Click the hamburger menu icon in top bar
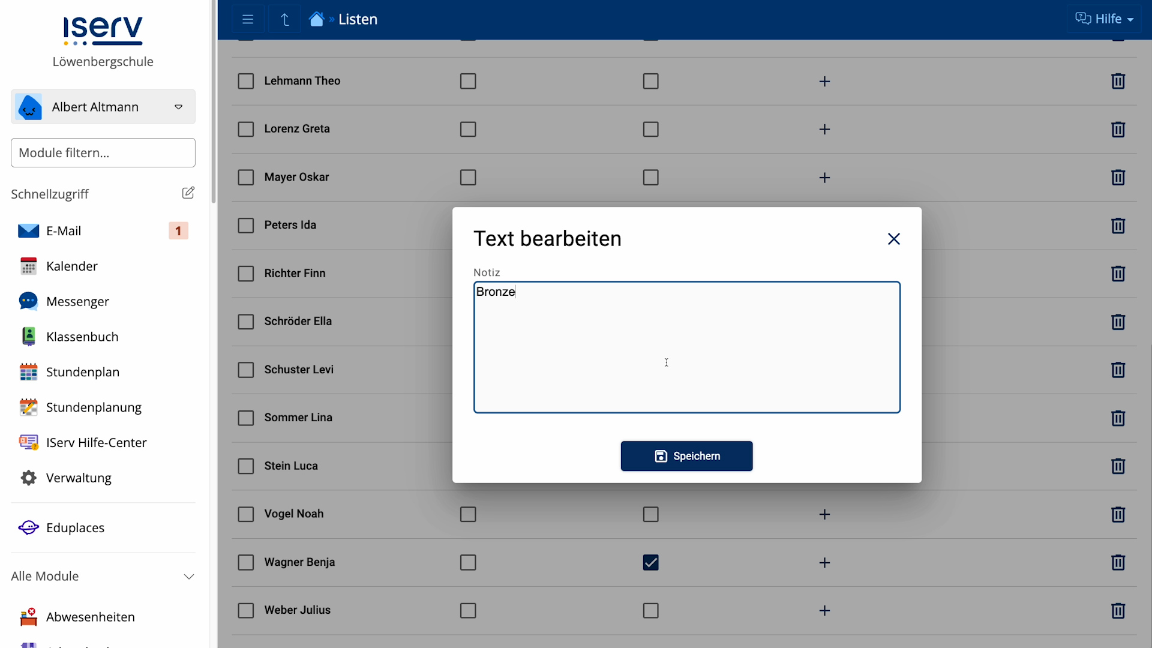Viewport: 1152px width, 648px height. pos(248,19)
